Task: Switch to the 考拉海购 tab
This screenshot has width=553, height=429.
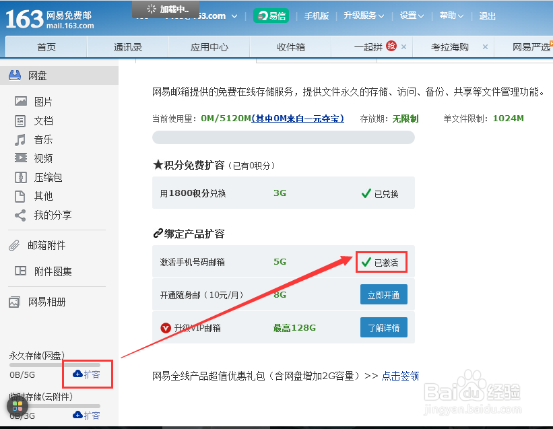Action: [453, 47]
